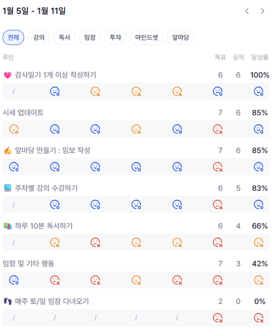Toggle first blue smiley in 앞마당 만들기 row
272x336 pixels.
pyautogui.click(x=14, y=167)
